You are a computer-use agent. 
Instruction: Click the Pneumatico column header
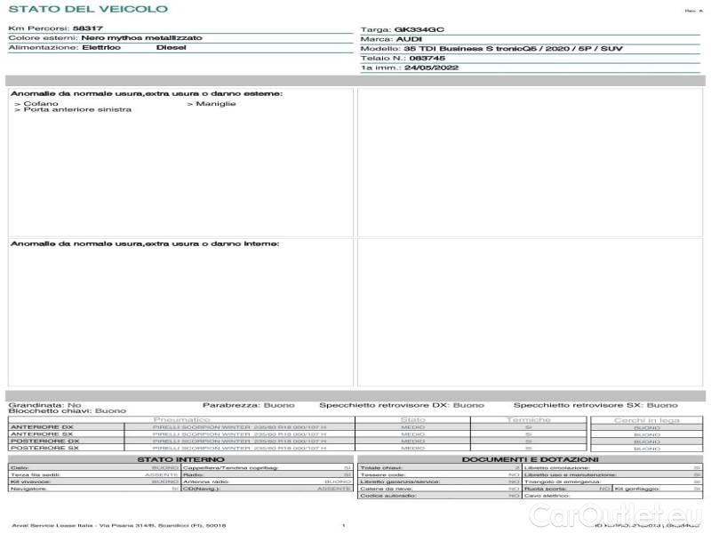pyautogui.click(x=181, y=419)
